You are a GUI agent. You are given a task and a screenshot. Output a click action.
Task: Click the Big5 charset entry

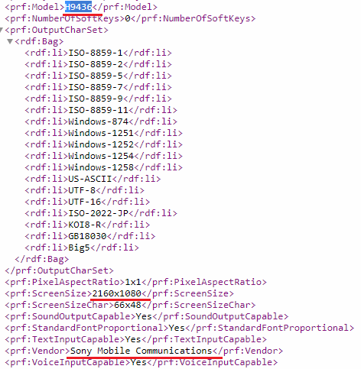click(80, 248)
